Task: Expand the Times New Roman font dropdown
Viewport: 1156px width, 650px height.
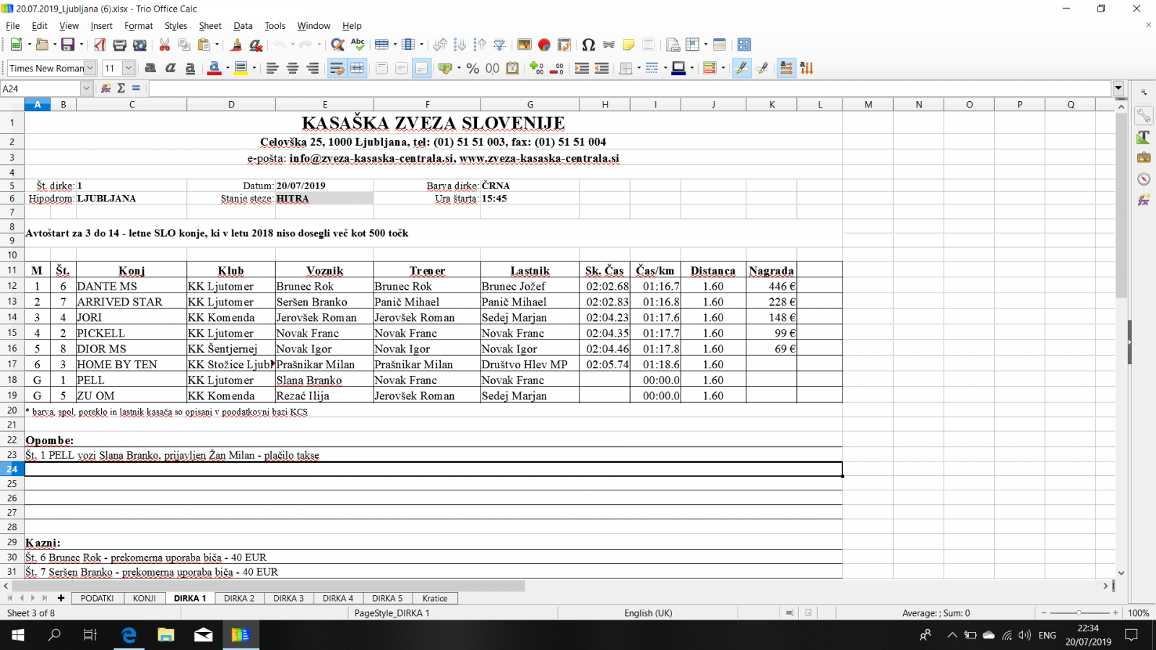Action: (90, 68)
